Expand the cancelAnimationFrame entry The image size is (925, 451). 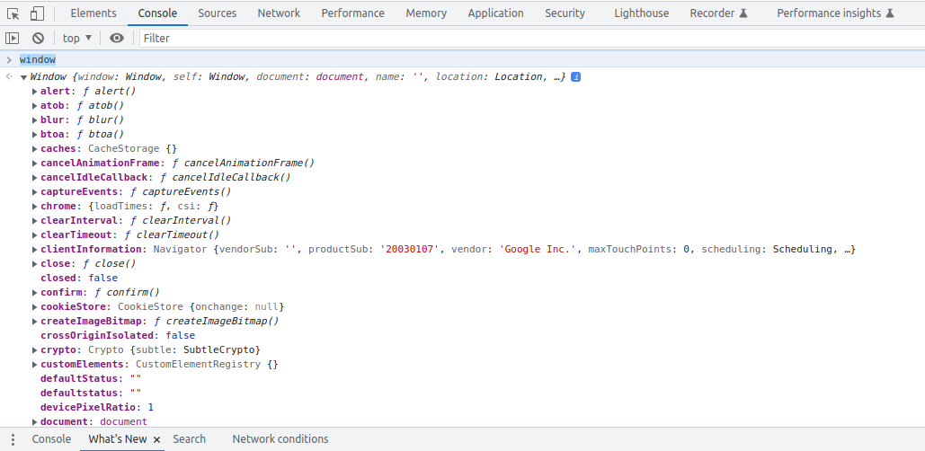point(35,164)
